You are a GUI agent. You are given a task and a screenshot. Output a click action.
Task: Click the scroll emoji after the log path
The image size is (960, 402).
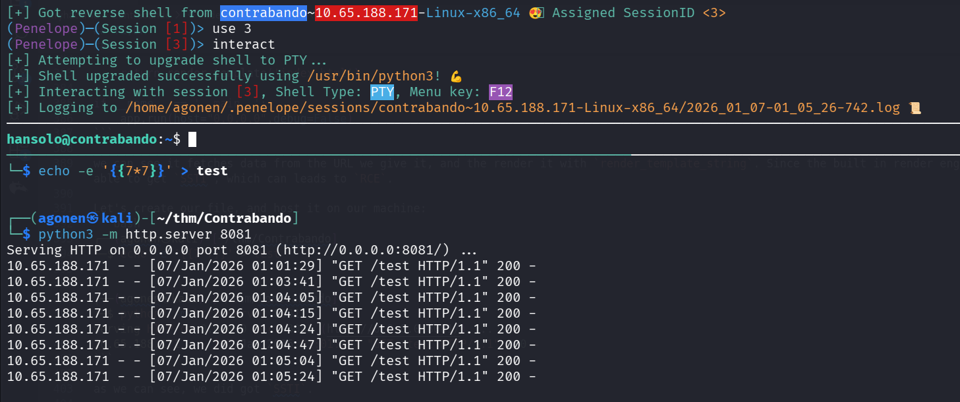(914, 107)
